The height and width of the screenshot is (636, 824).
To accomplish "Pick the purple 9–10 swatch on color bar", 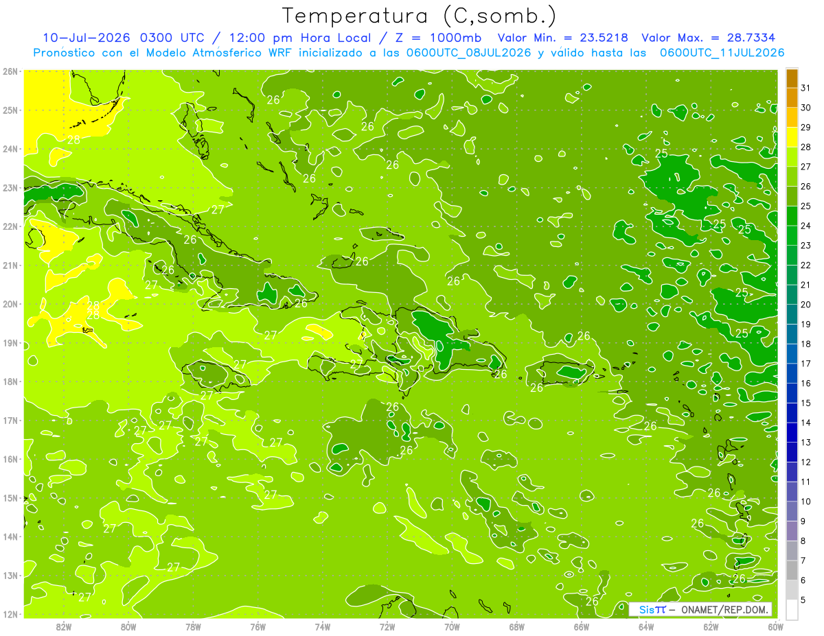I will 792,511.
